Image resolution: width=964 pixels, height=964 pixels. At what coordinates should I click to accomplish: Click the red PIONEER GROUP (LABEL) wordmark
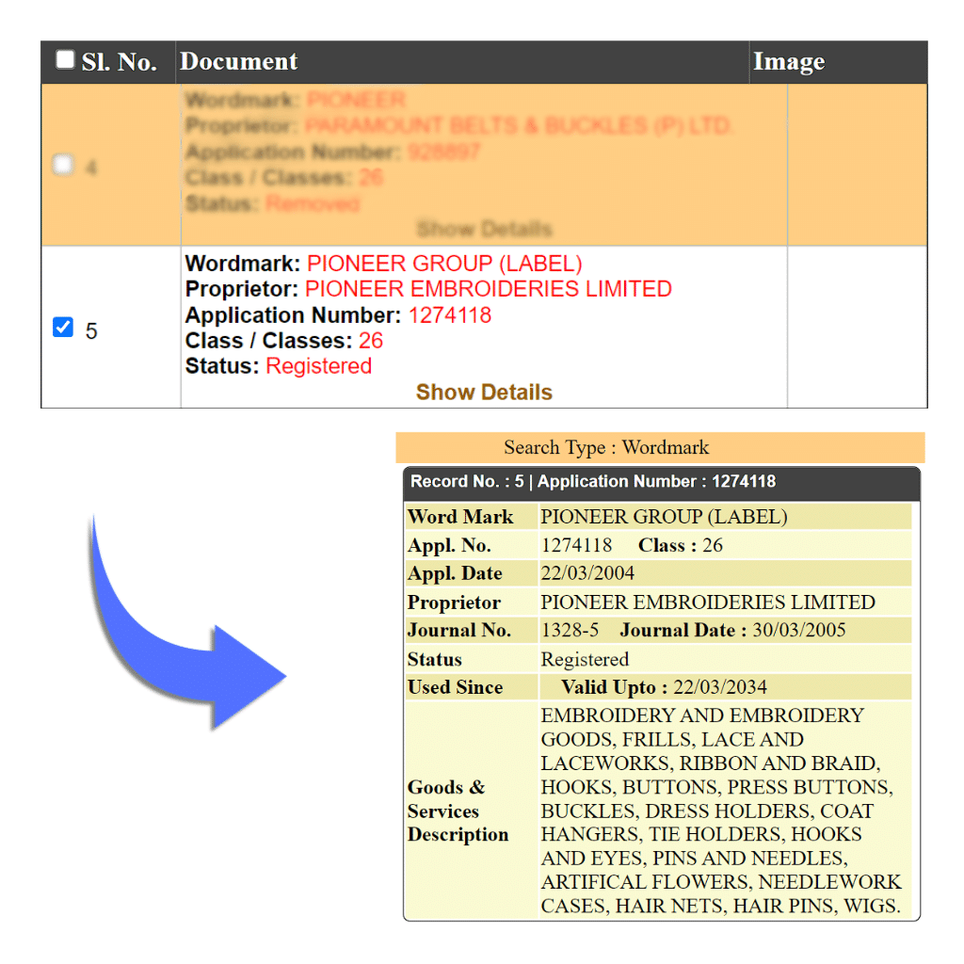(444, 264)
